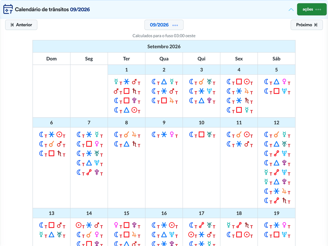Viewport: 328px width, 246px height.
Task: Select Sun sextile Mars transit on day 17
Action: pyautogui.click(x=202, y=235)
